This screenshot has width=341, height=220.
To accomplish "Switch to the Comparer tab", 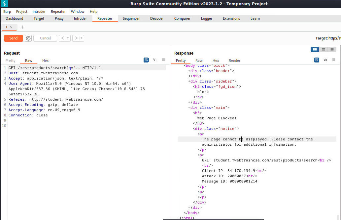I will pos(182,18).
